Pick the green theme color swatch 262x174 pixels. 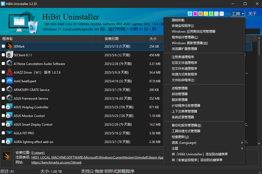tap(211, 14)
